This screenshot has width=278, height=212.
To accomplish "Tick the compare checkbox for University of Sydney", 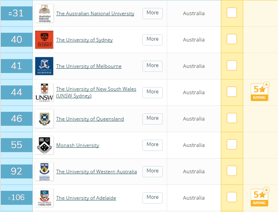I will [232, 39].
